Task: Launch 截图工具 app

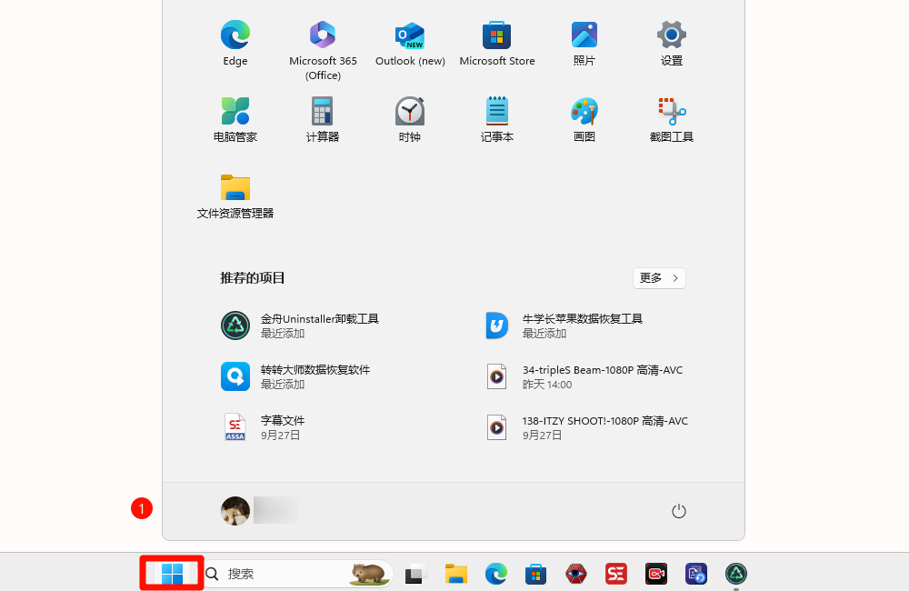Action: 672,119
